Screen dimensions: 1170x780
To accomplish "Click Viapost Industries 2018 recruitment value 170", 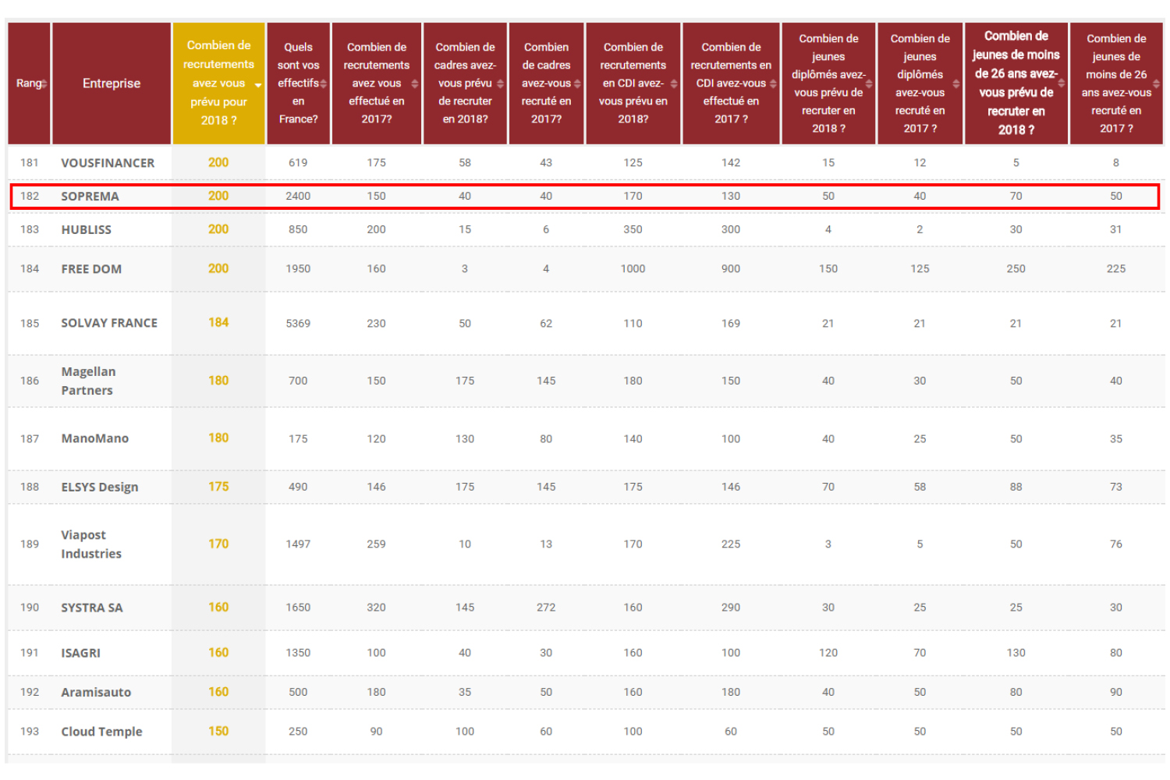I will (x=218, y=544).
